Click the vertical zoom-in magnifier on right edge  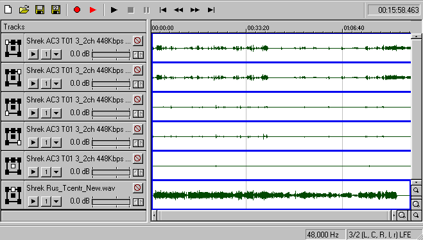click(416, 204)
